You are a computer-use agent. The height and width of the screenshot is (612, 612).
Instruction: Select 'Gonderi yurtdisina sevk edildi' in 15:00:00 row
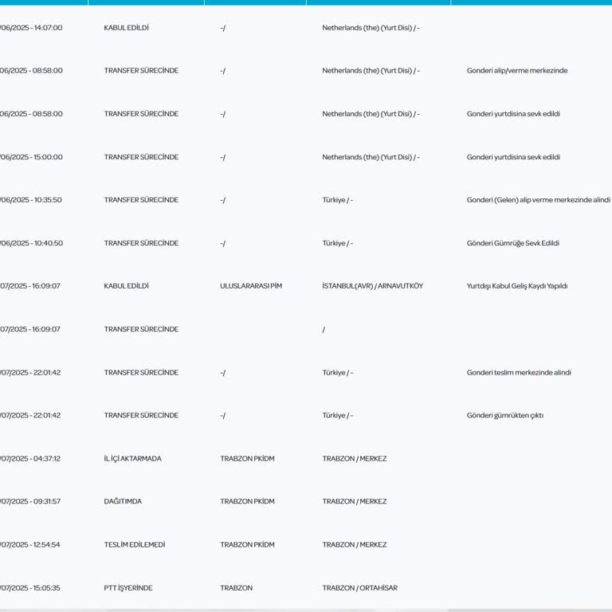coord(513,157)
